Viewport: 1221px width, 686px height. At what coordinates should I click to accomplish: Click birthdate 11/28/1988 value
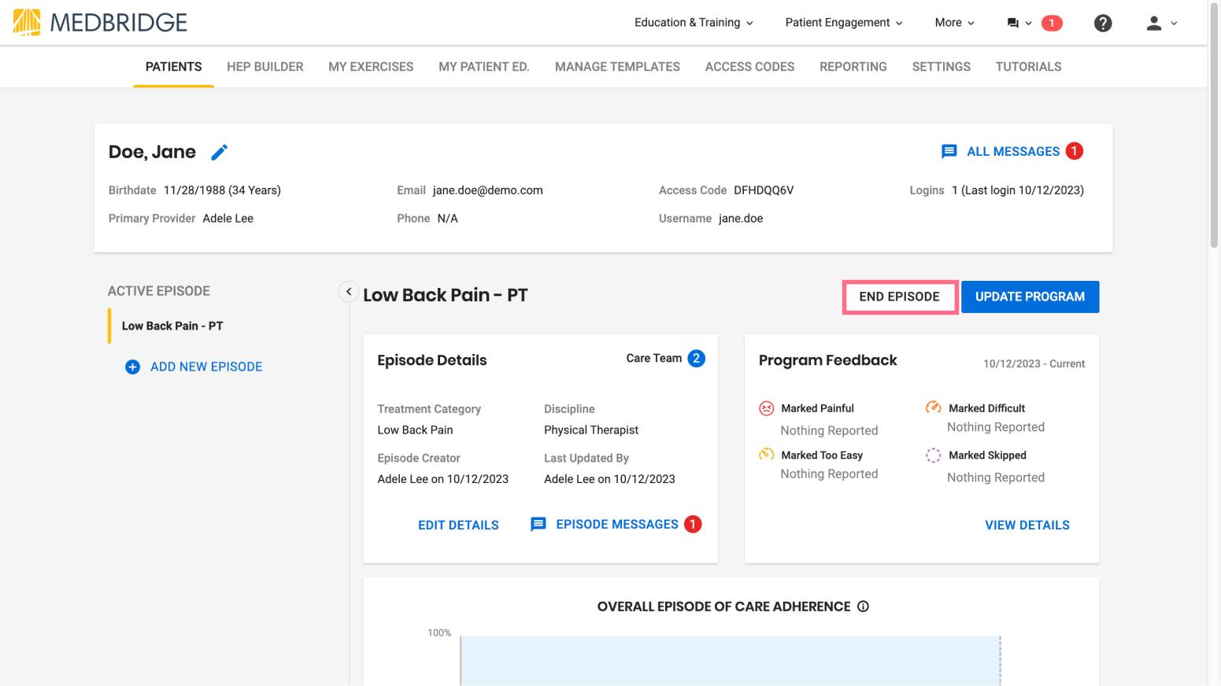[x=222, y=190]
